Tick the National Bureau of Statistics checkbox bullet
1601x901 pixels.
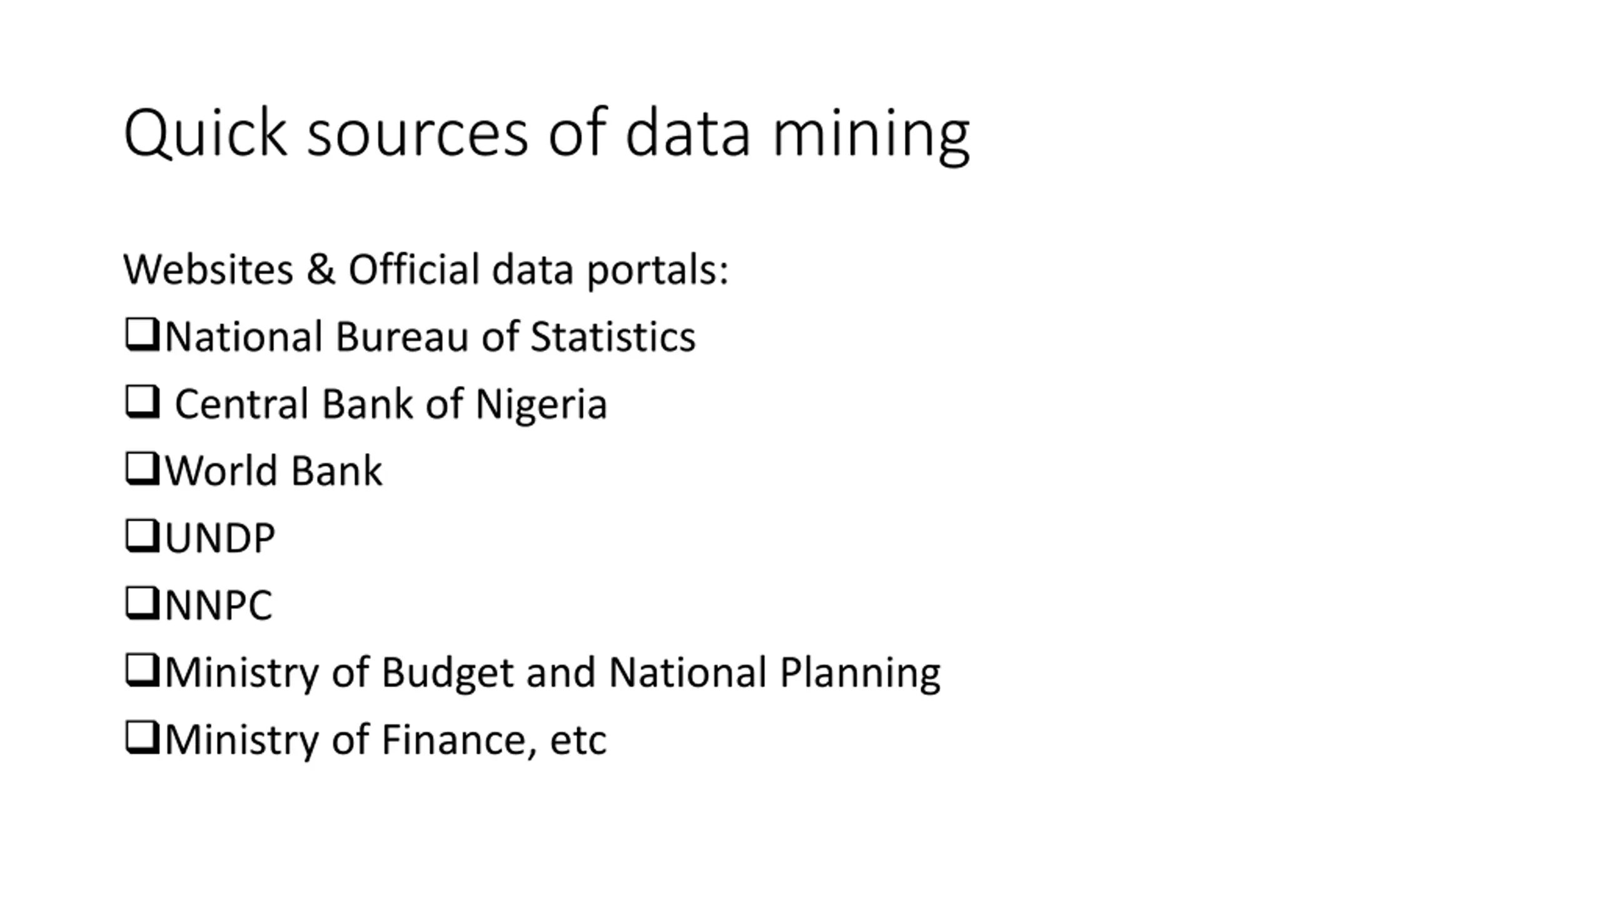point(142,335)
